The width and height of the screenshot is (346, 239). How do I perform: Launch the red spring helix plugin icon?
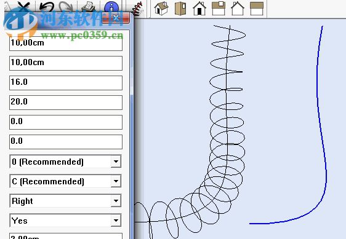coord(137,9)
